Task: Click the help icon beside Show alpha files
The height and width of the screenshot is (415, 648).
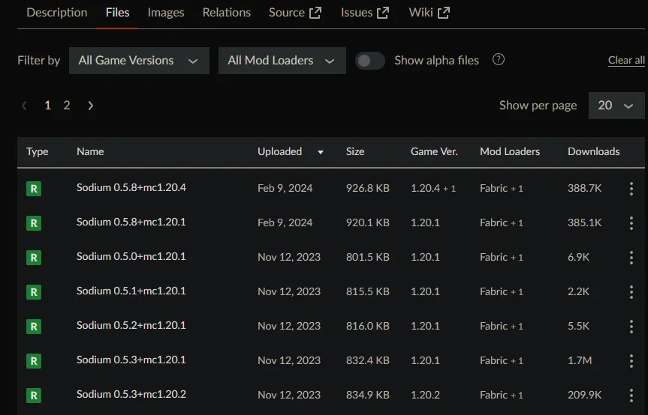Action: 498,60
